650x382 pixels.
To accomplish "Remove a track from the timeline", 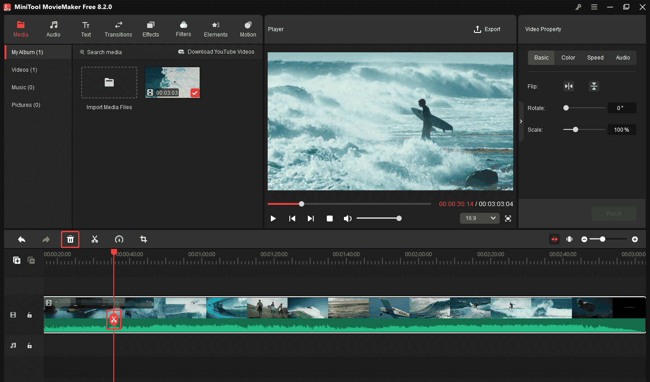I will (x=31, y=260).
